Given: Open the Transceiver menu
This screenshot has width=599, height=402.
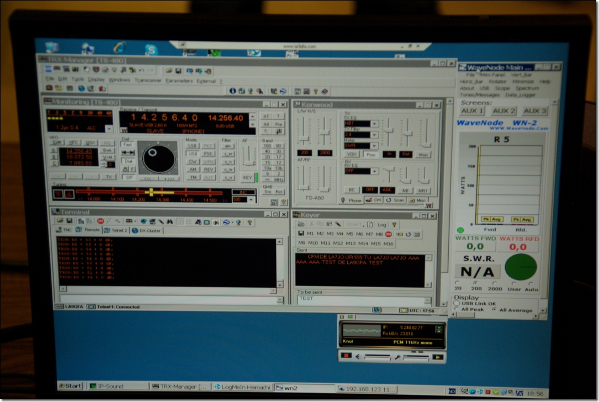Looking at the screenshot, I should [148, 80].
